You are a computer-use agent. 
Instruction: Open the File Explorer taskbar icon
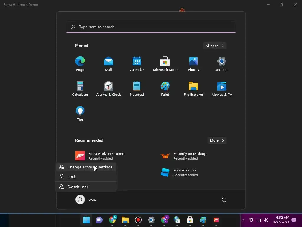(125, 220)
